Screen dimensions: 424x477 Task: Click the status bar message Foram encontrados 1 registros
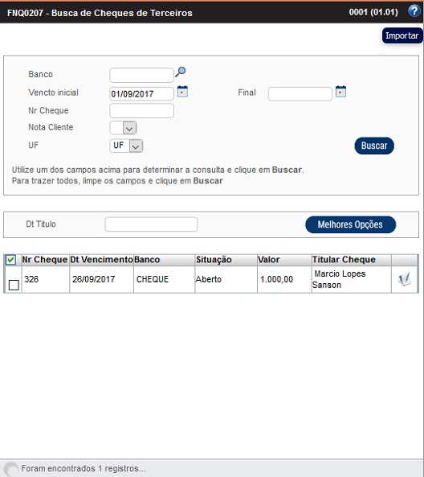(84, 468)
